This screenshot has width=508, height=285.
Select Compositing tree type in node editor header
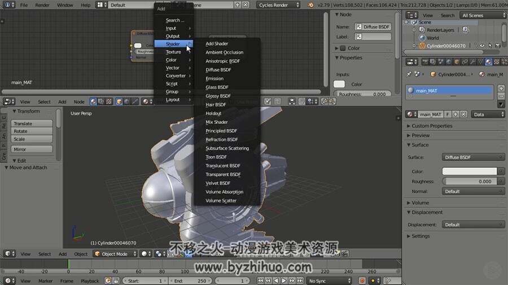click(101, 101)
